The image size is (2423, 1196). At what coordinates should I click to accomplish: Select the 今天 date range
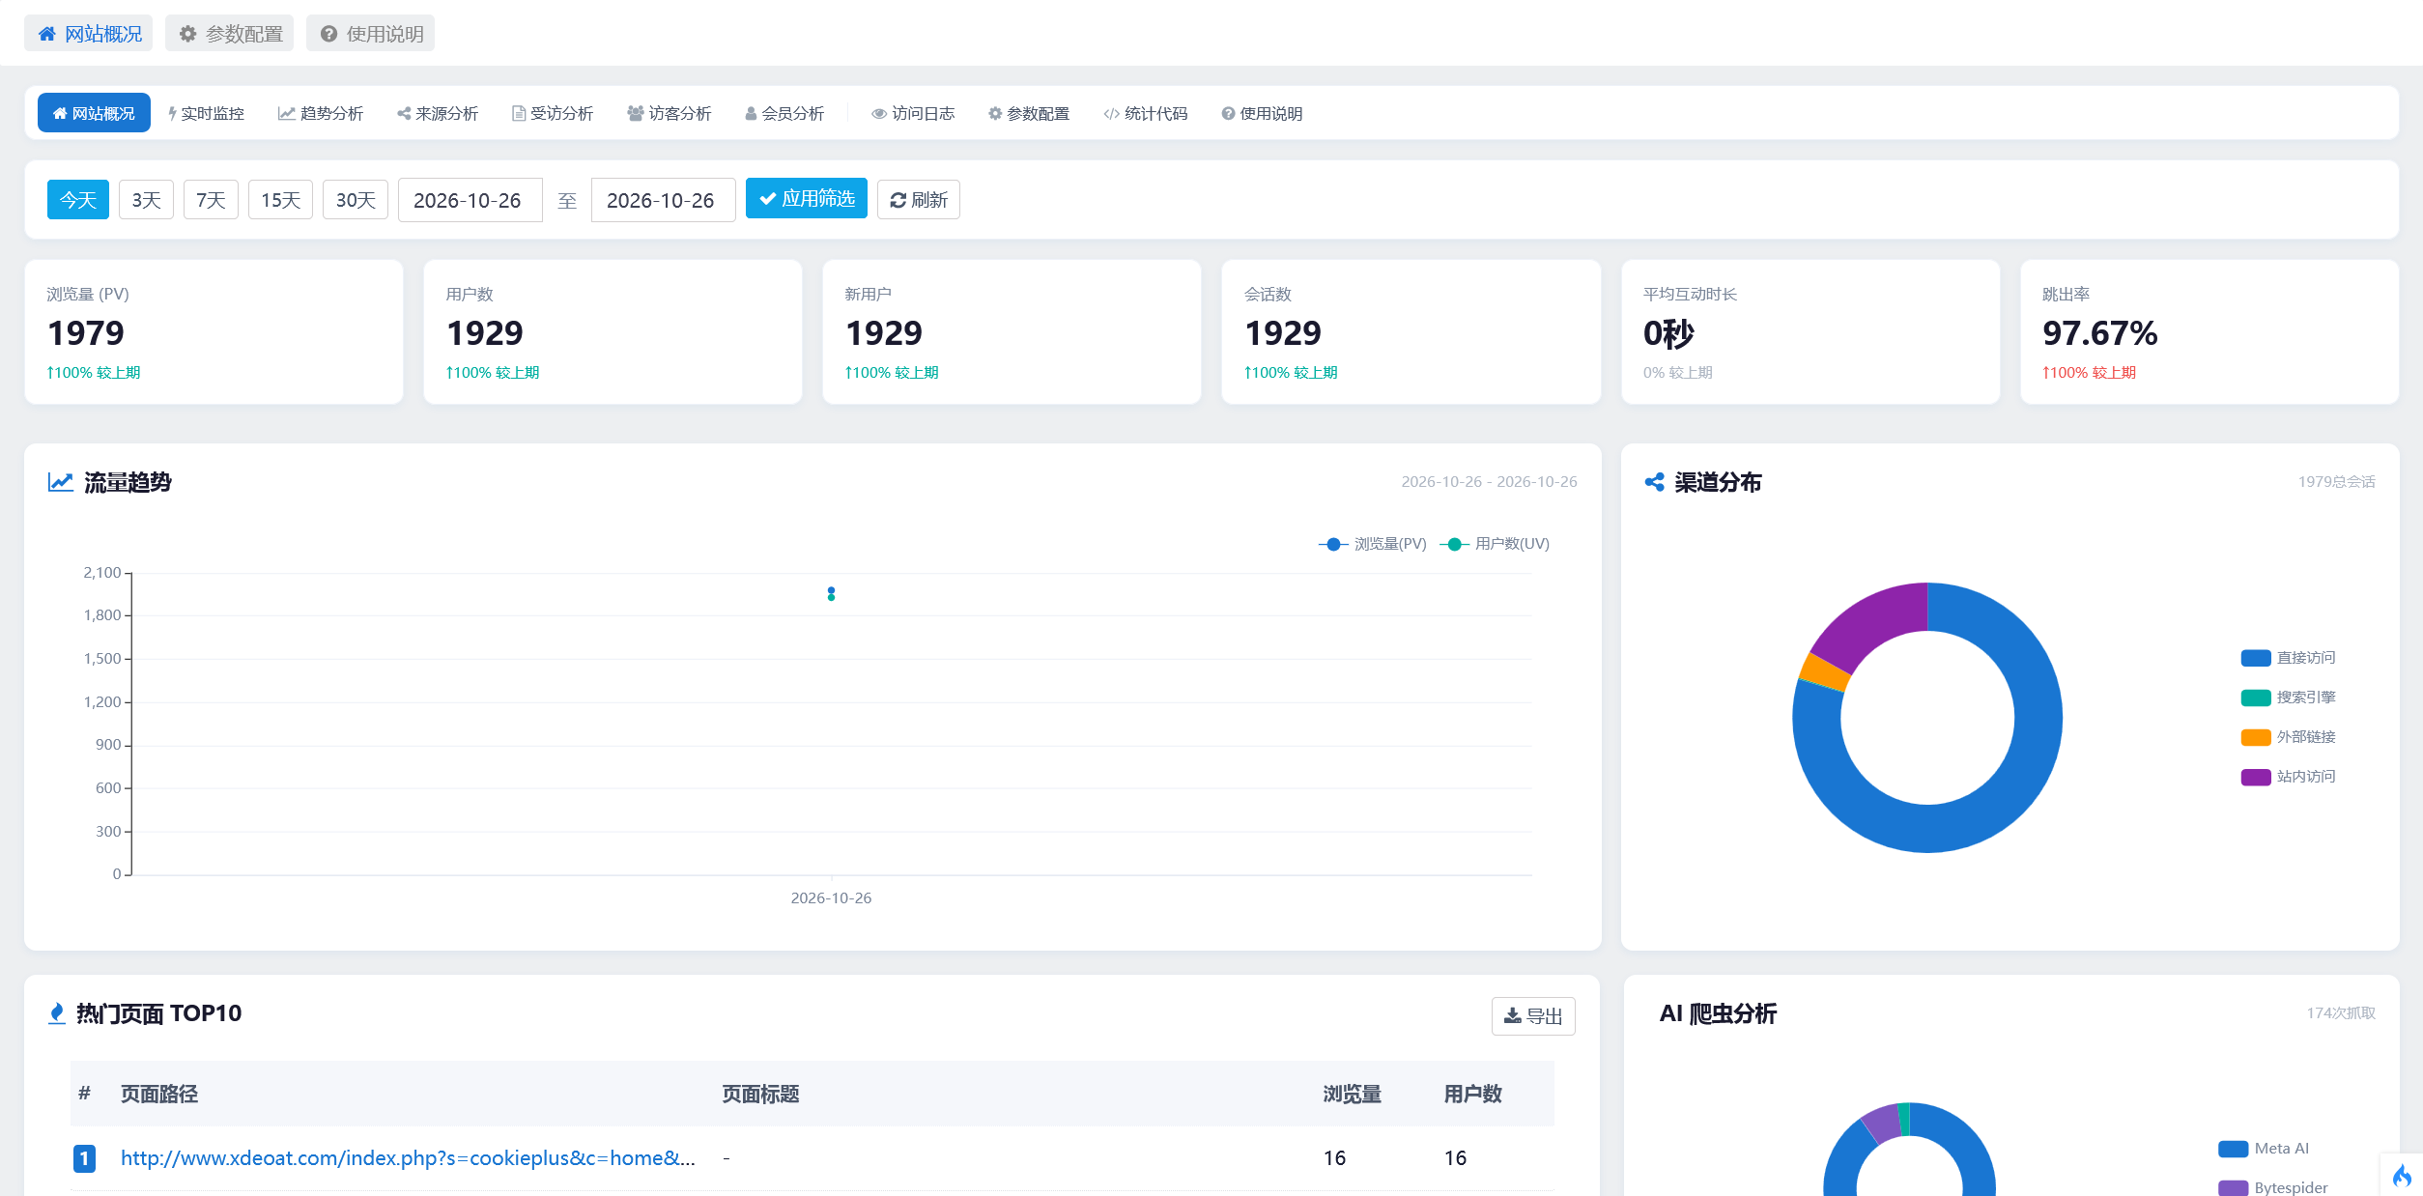point(78,200)
